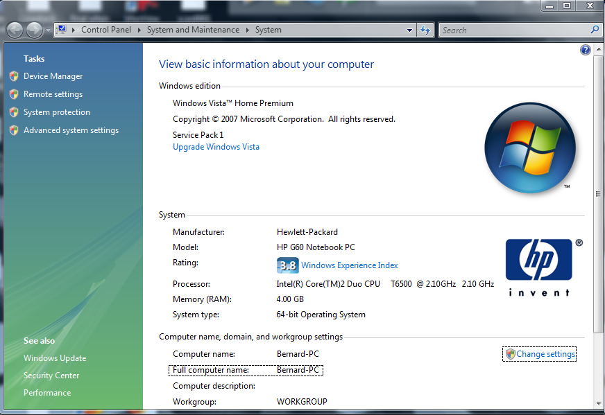
Task: Click the Back navigation arrow button
Action: pos(15,30)
